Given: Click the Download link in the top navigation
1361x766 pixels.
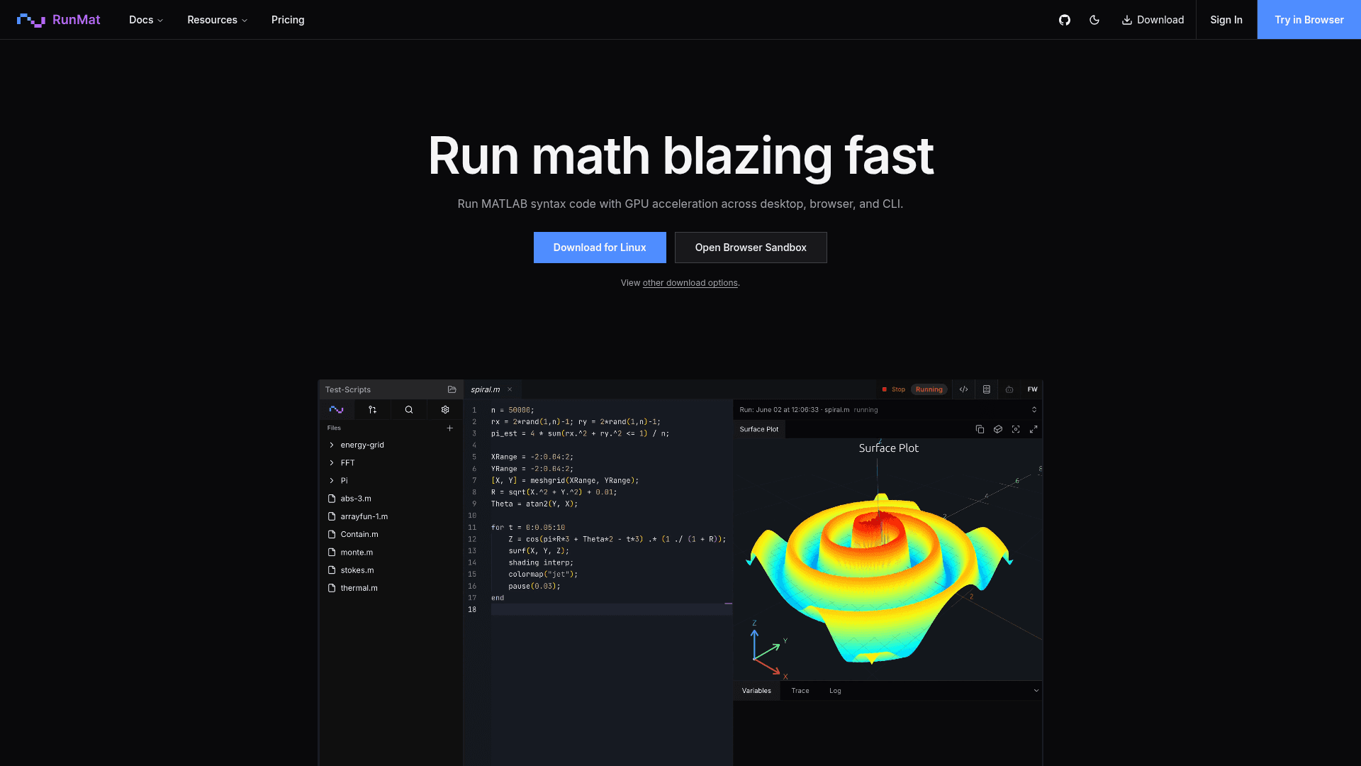Looking at the screenshot, I should 1153,20.
